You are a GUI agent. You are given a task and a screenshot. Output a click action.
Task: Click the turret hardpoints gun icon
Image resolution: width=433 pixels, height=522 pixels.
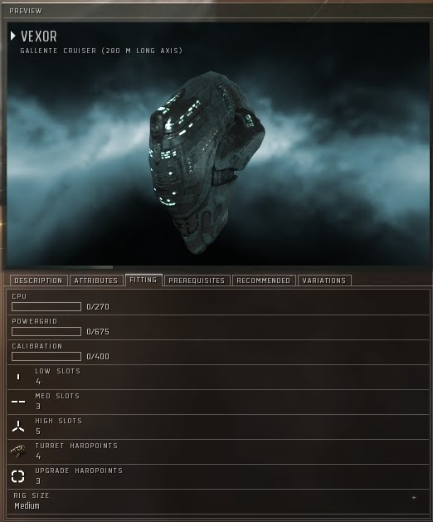click(x=18, y=451)
